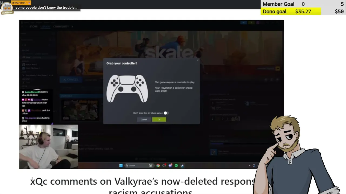Click the_oracle's chat message

point(36,119)
